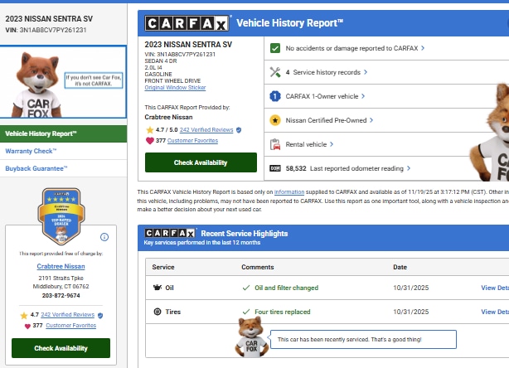
Task: Click the info icon in dealer card
Action: pos(104,237)
